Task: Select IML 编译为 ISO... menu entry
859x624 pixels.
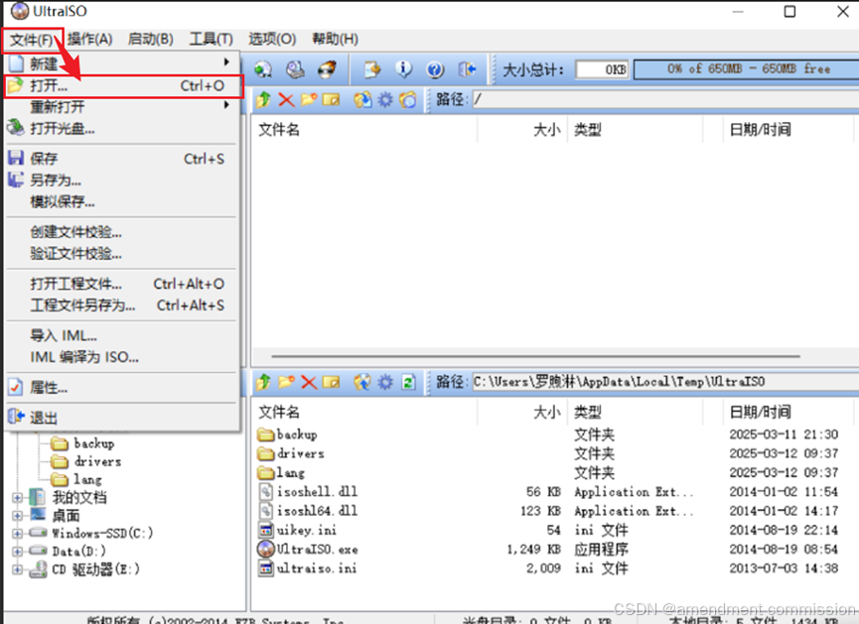Action: coord(123,357)
